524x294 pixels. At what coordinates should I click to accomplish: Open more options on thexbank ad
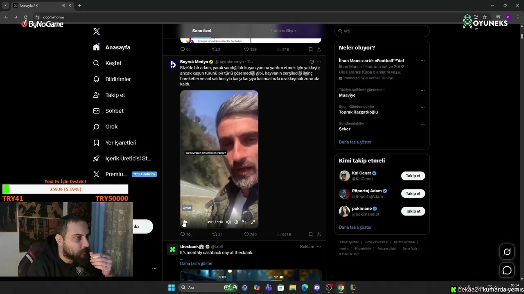pyautogui.click(x=319, y=247)
